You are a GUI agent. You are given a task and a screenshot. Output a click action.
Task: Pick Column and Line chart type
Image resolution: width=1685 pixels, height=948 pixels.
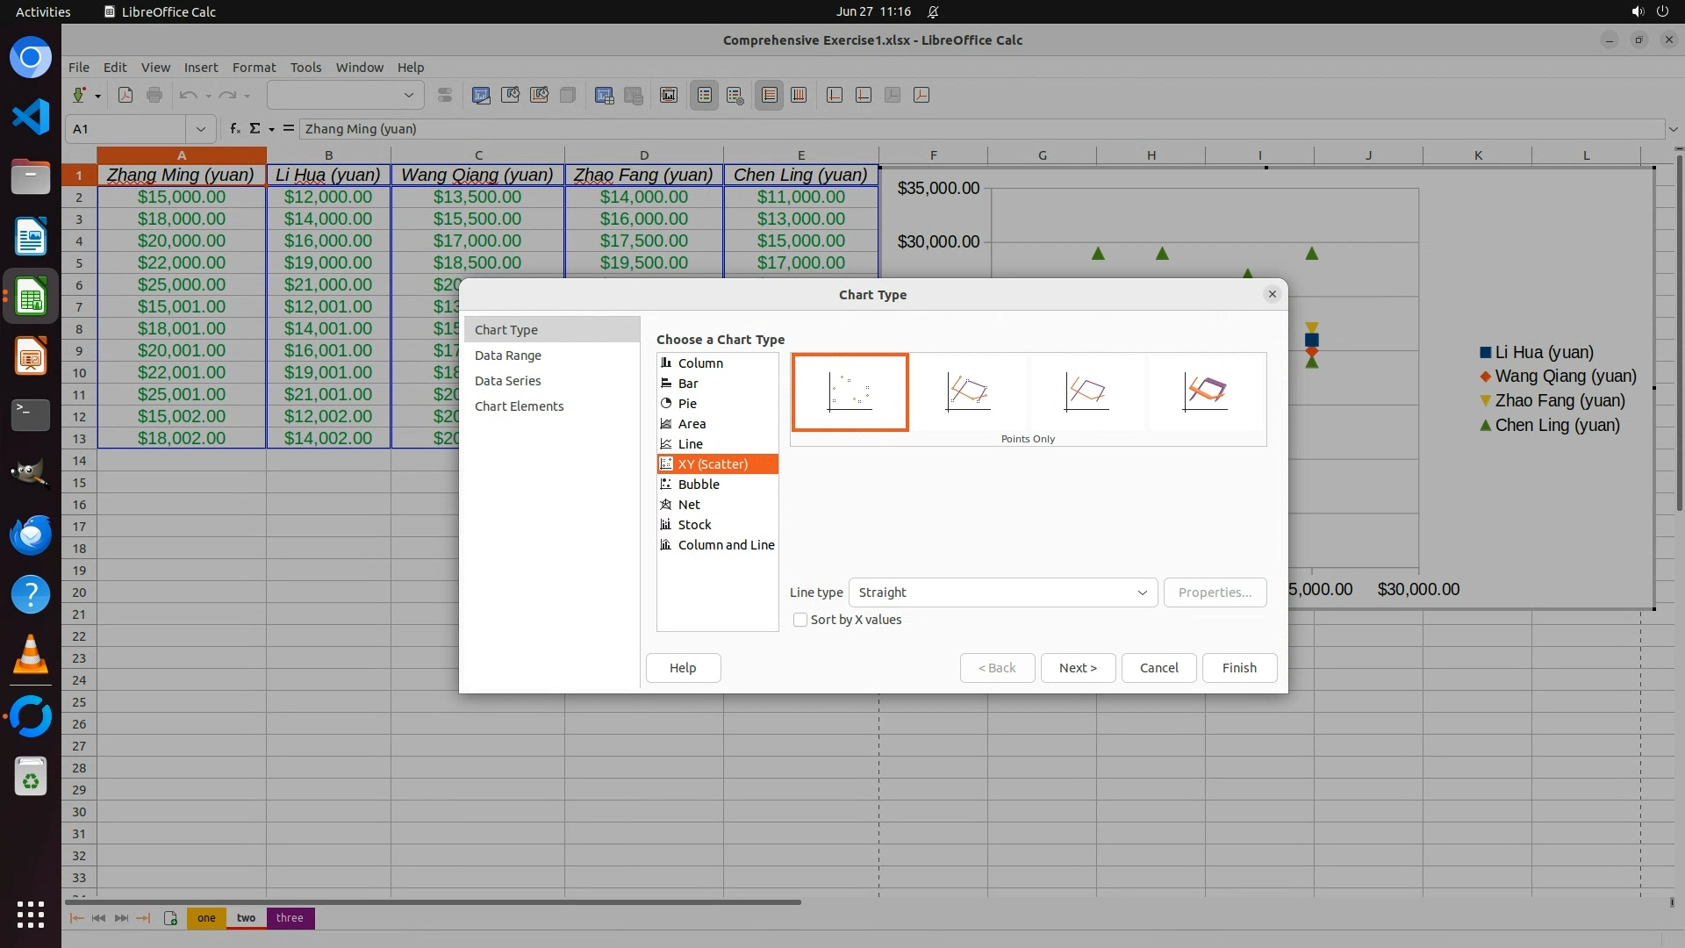point(726,545)
